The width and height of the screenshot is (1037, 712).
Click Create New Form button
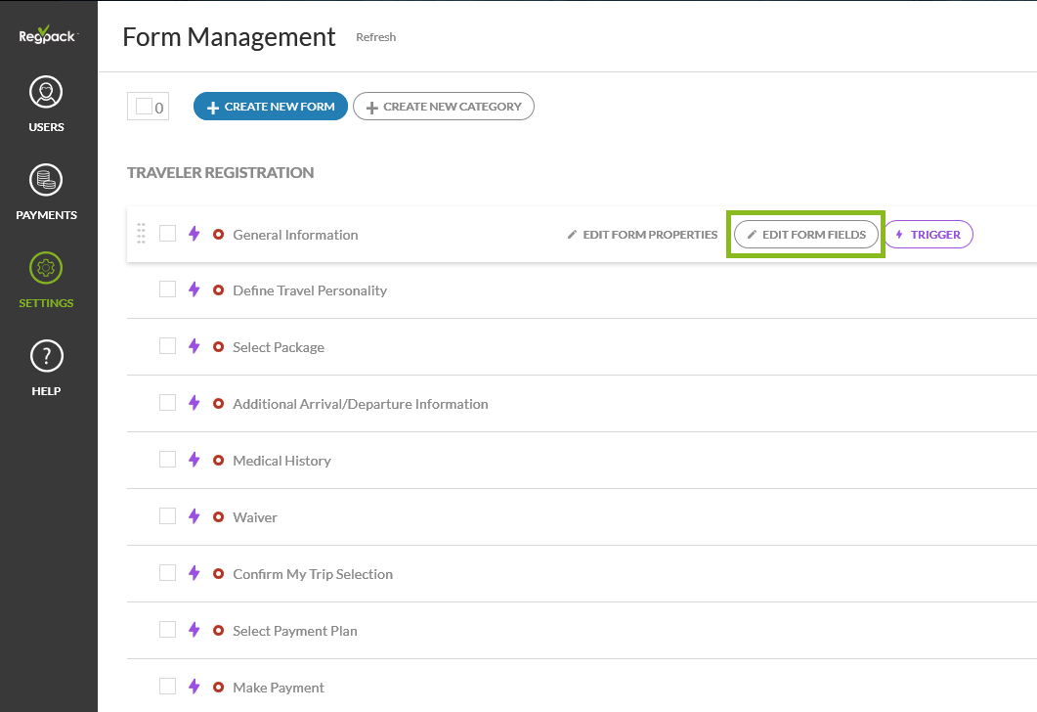(x=270, y=107)
